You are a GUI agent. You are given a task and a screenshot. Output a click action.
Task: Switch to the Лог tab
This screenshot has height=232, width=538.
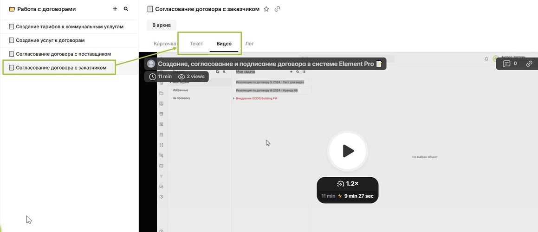[249, 44]
